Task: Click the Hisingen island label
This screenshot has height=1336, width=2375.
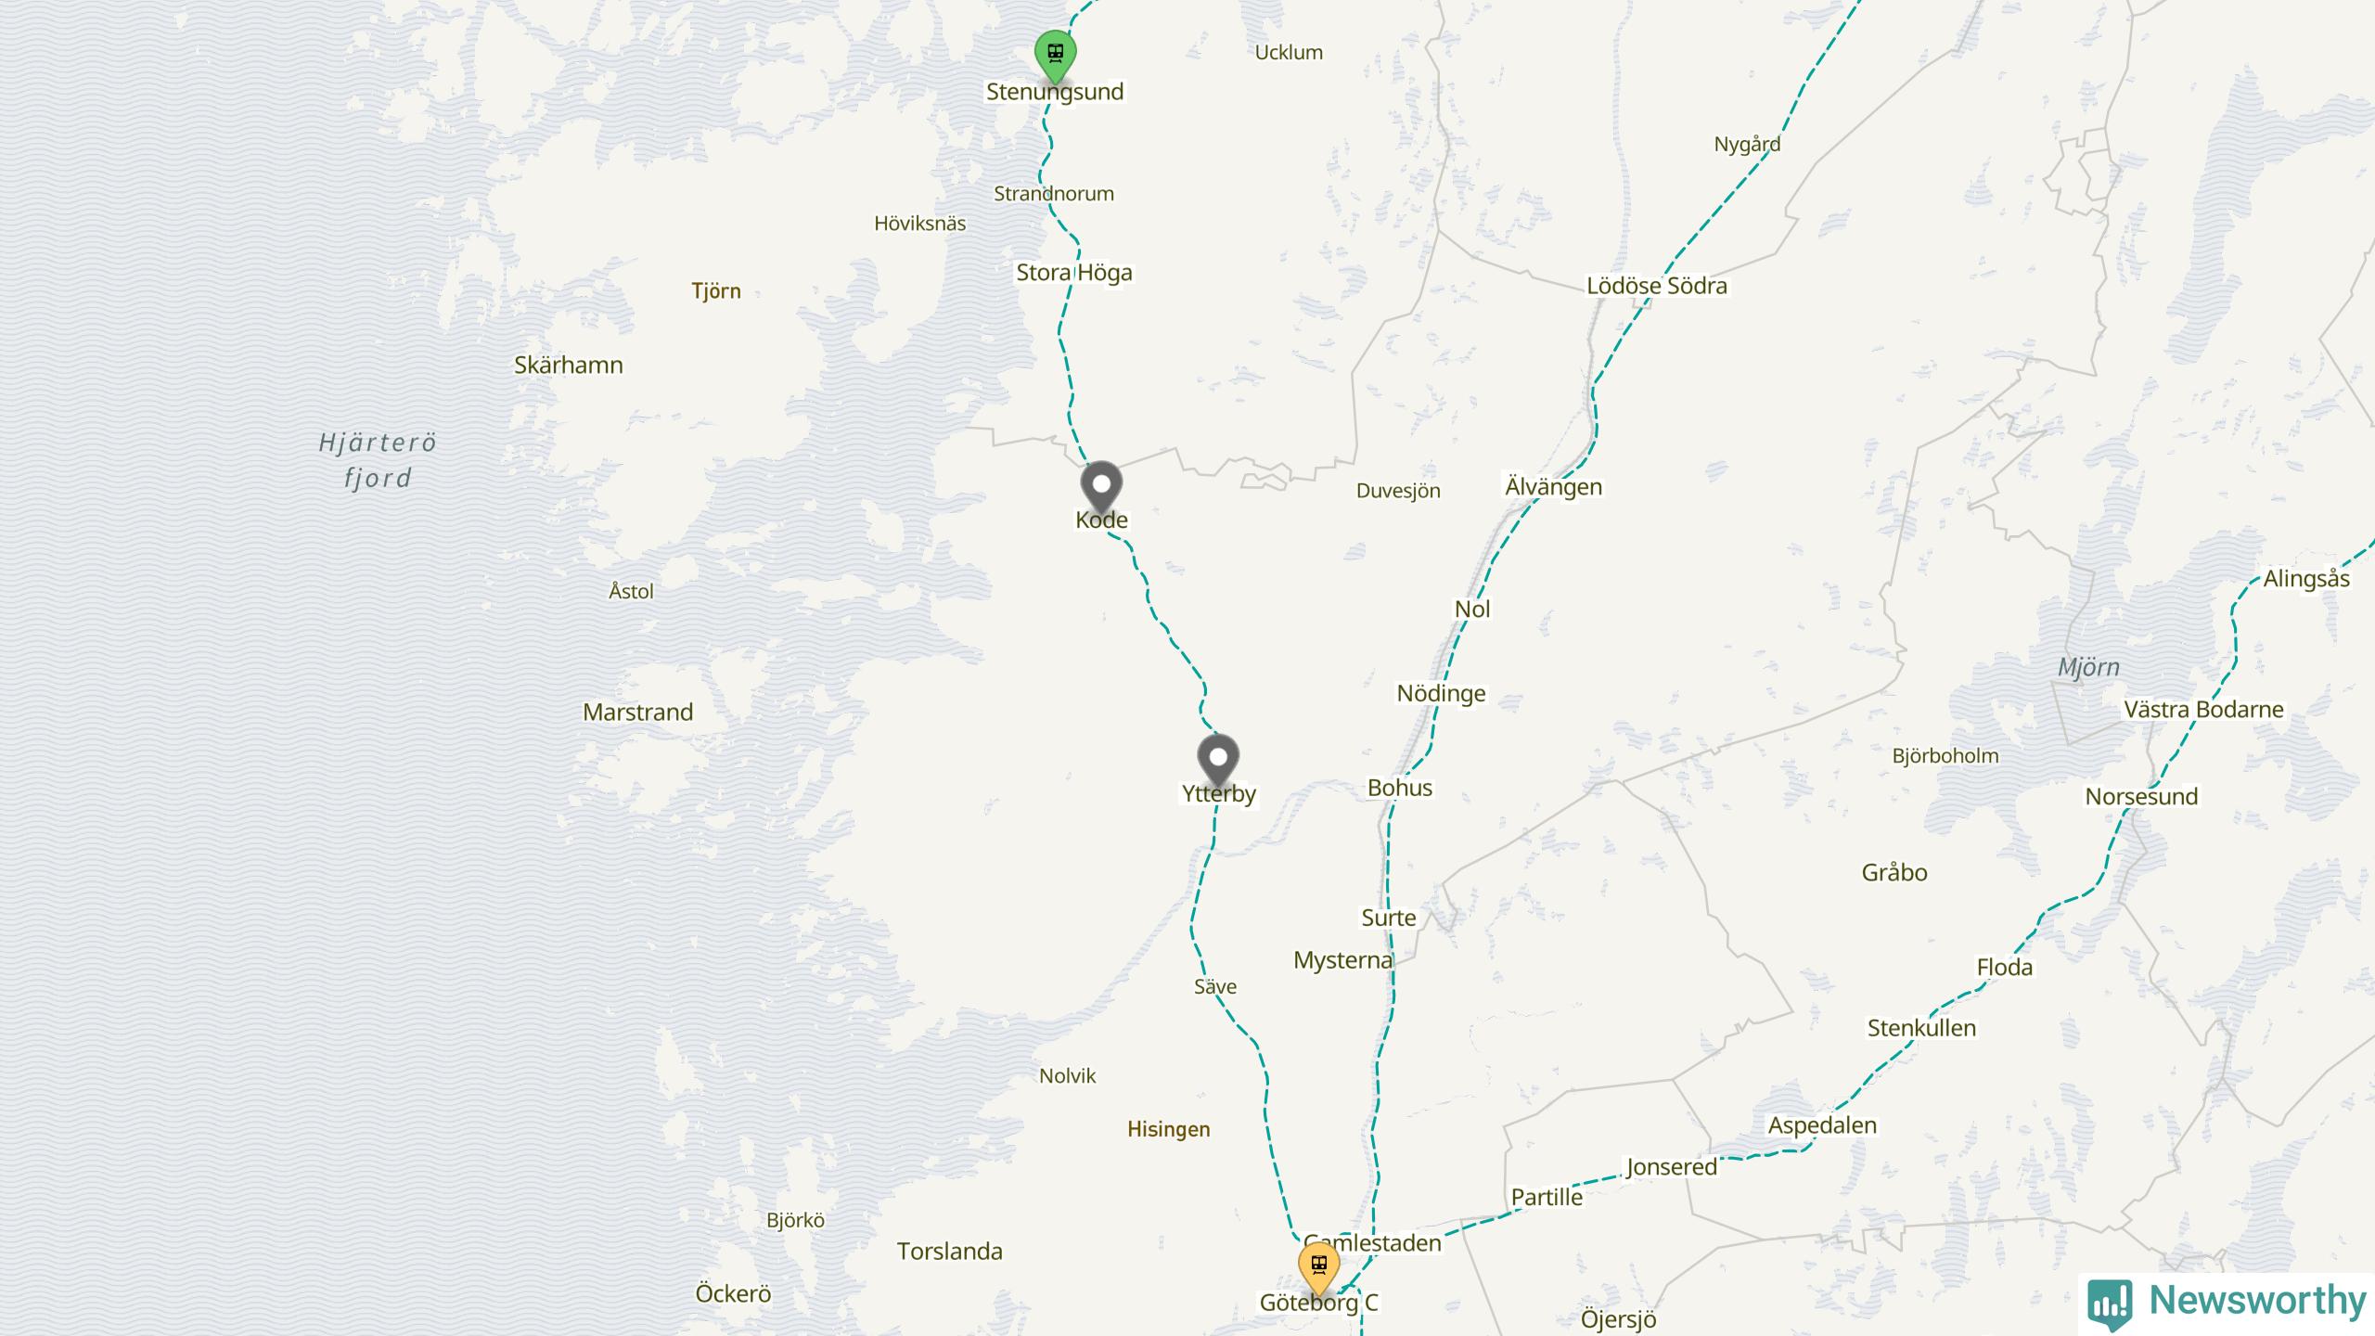Action: click(1169, 1130)
